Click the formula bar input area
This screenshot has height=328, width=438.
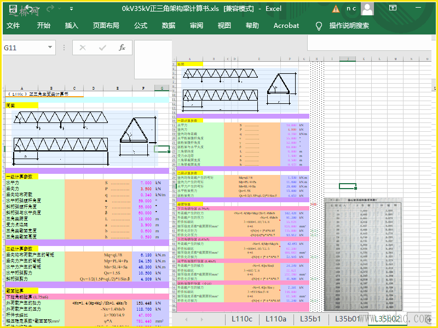pos(153,60)
